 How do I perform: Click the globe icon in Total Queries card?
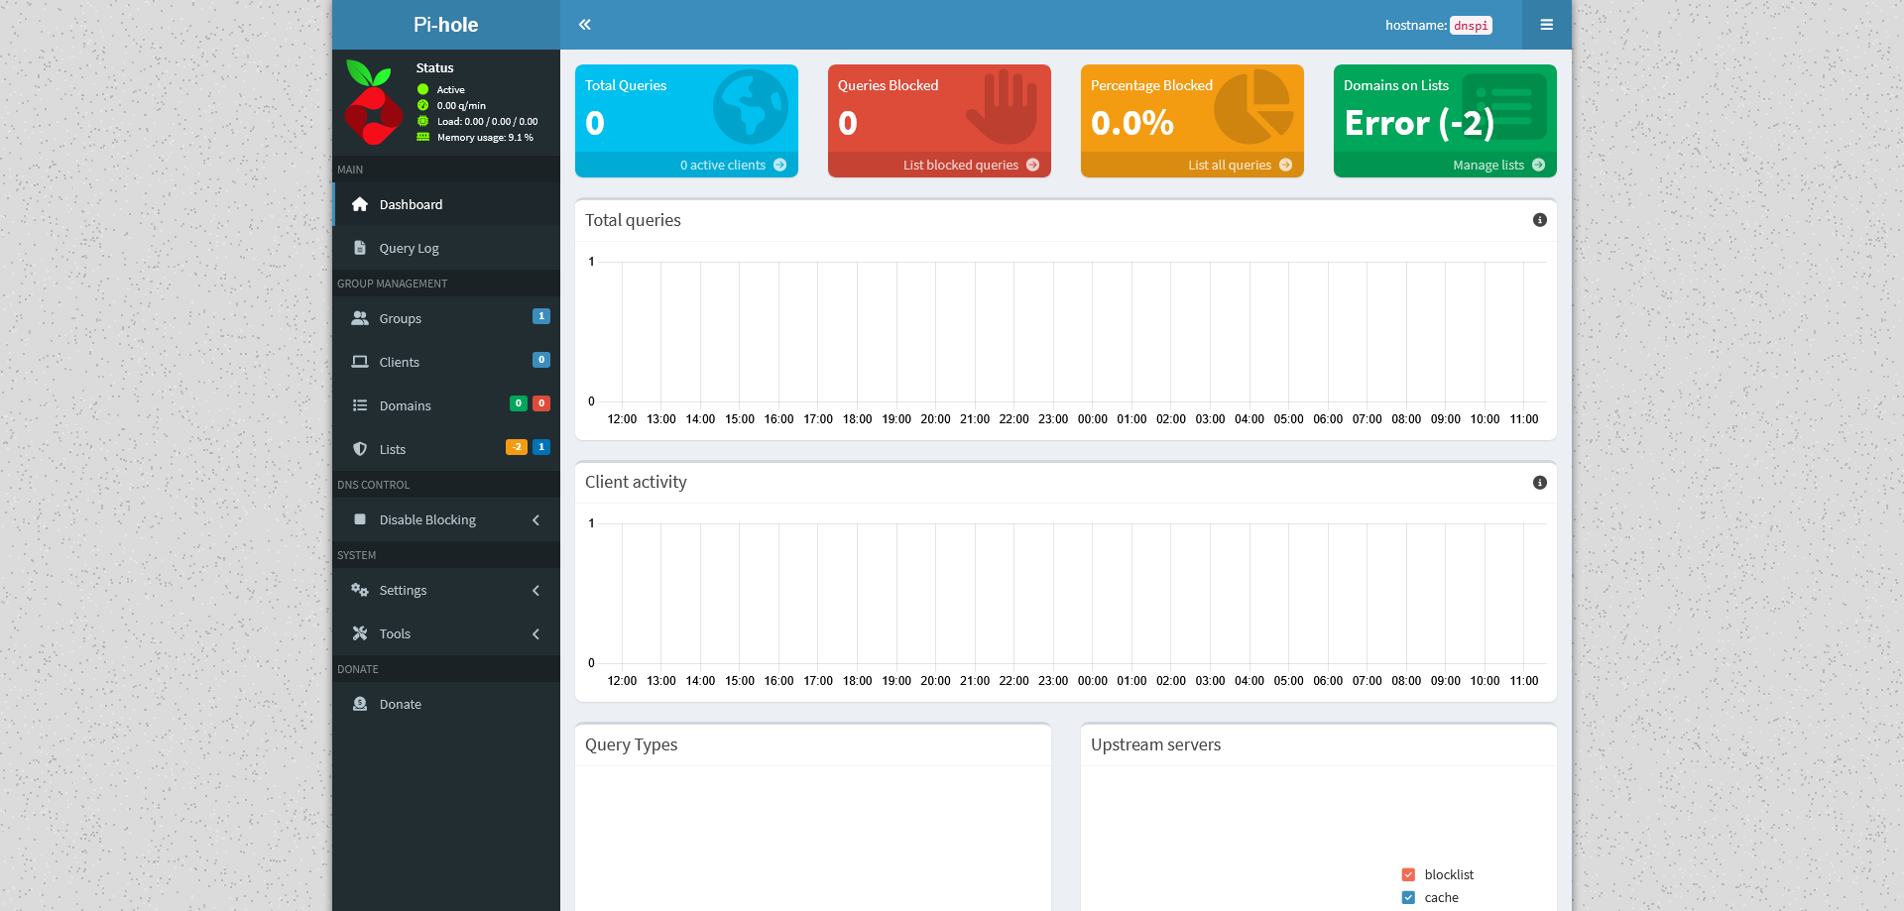click(751, 107)
